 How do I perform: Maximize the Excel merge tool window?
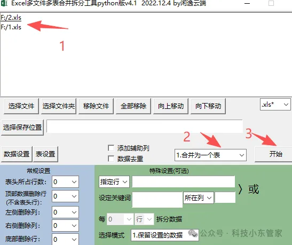point(271,3)
